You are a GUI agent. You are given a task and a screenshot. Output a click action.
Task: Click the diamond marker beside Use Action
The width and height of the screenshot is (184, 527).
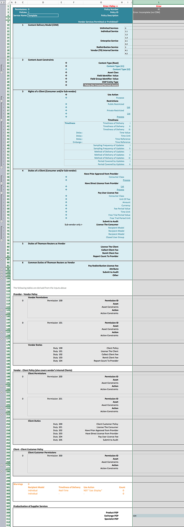click(66, 95)
